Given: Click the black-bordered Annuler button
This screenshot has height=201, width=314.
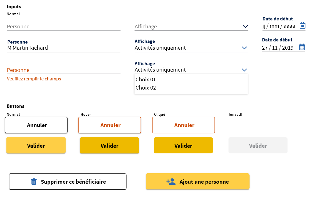Looking at the screenshot, I should (36, 125).
